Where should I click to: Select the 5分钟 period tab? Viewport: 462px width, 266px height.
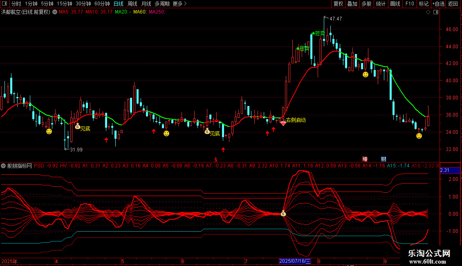pos(47,4)
